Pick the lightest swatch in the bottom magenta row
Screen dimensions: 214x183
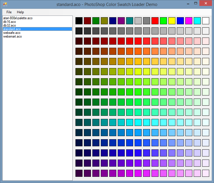point(206,173)
